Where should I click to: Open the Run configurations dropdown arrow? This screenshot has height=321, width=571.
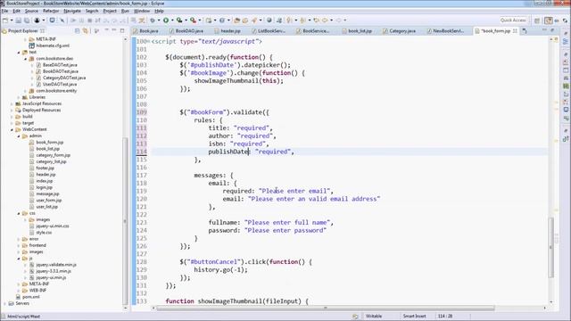pos(172,21)
